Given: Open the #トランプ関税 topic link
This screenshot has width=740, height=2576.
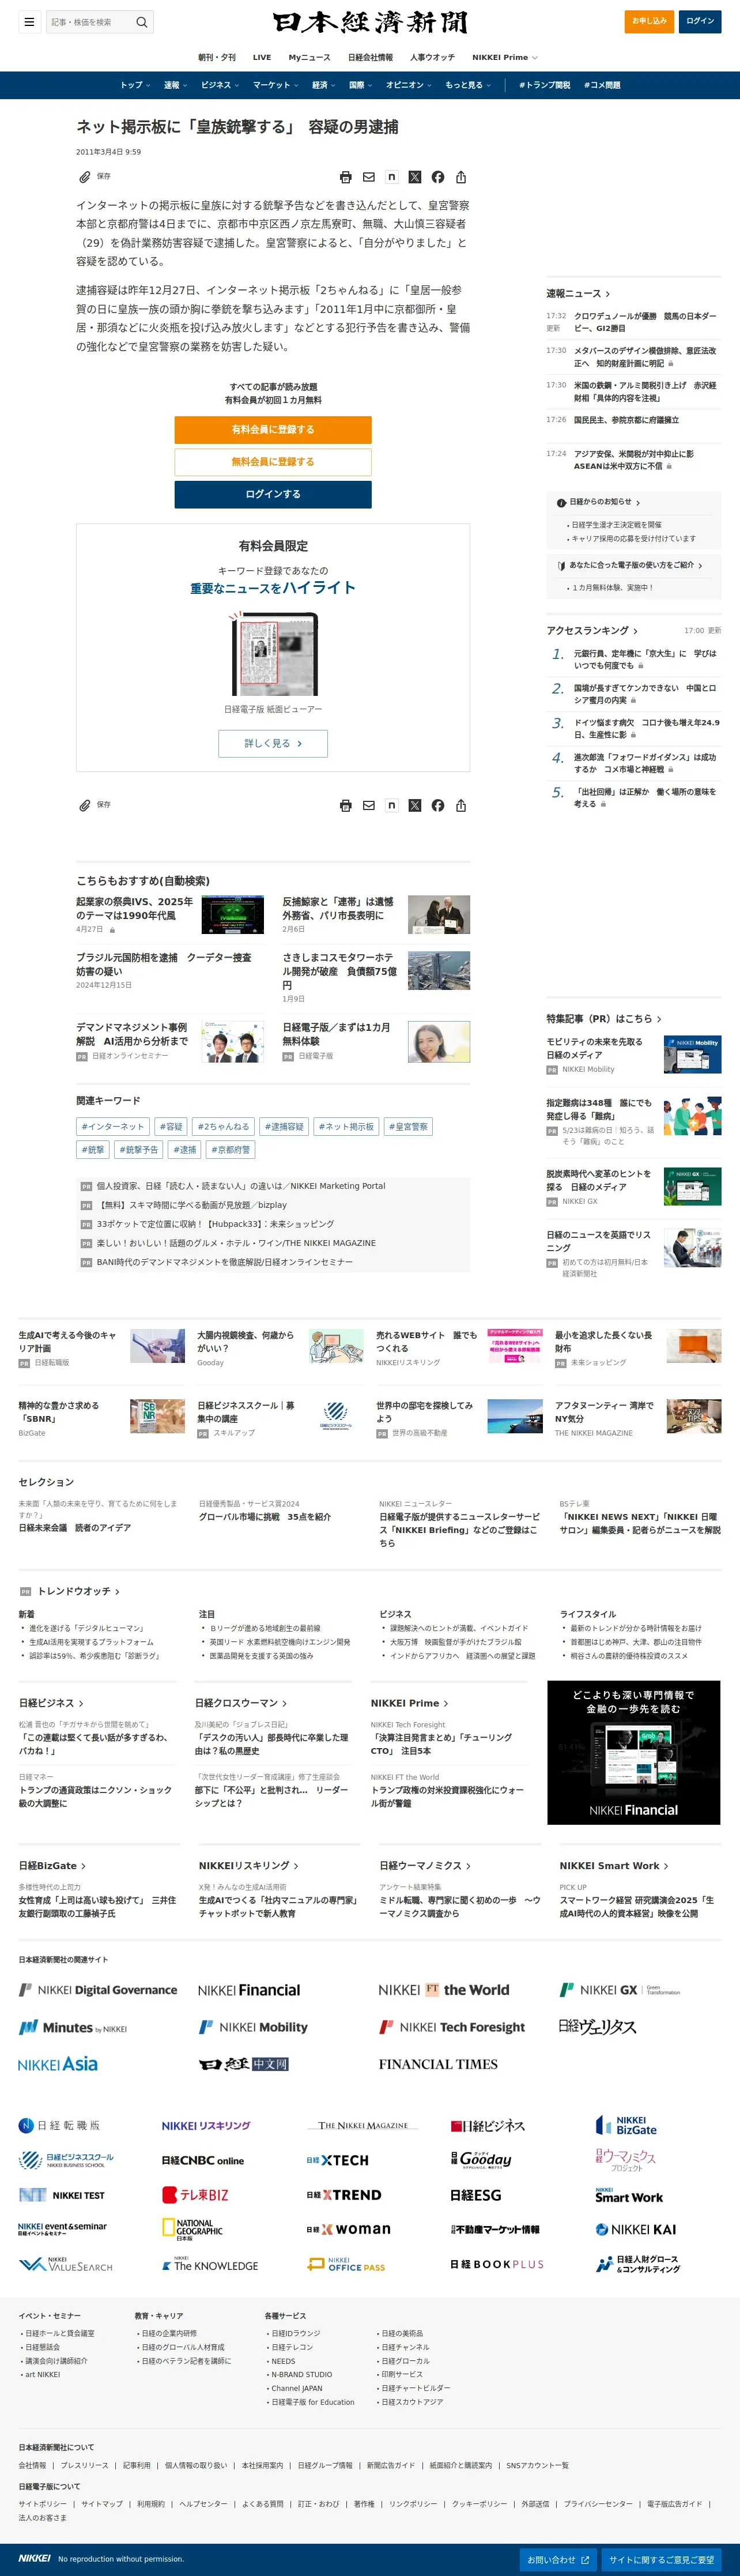Looking at the screenshot, I should tap(545, 85).
